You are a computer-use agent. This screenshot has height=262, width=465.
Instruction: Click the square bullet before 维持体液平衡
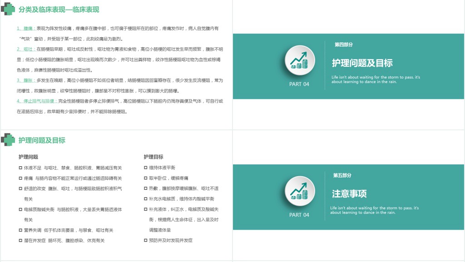(146, 168)
